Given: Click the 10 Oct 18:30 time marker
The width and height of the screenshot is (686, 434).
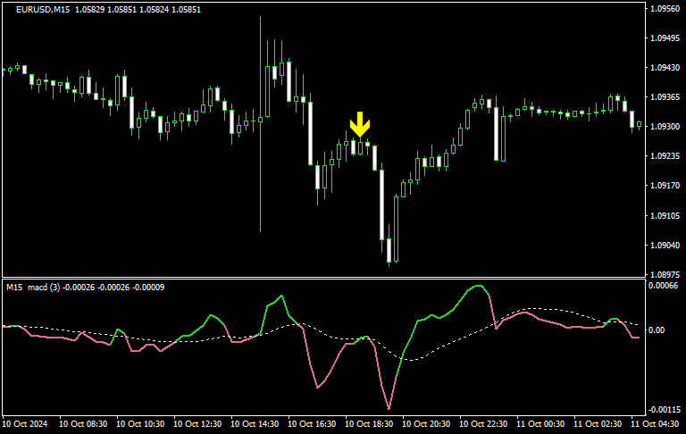Looking at the screenshot, I should point(371,424).
